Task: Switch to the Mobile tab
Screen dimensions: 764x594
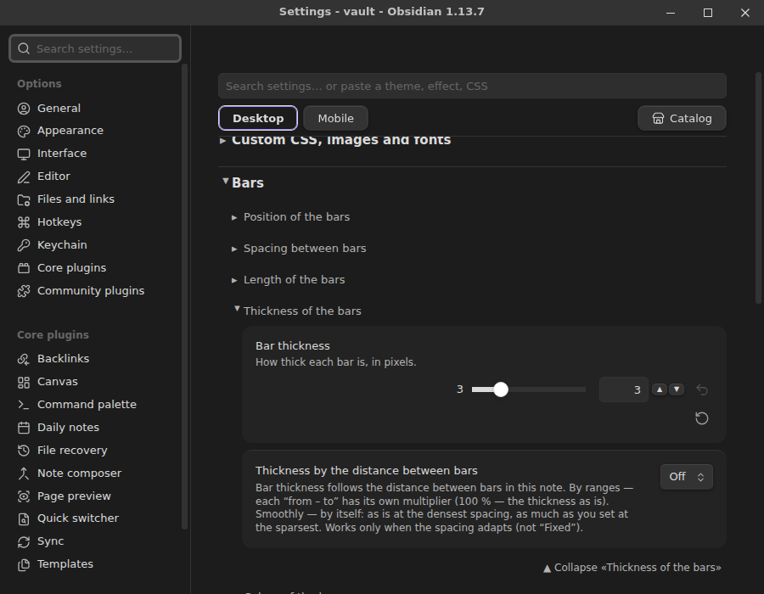Action: [x=335, y=118]
